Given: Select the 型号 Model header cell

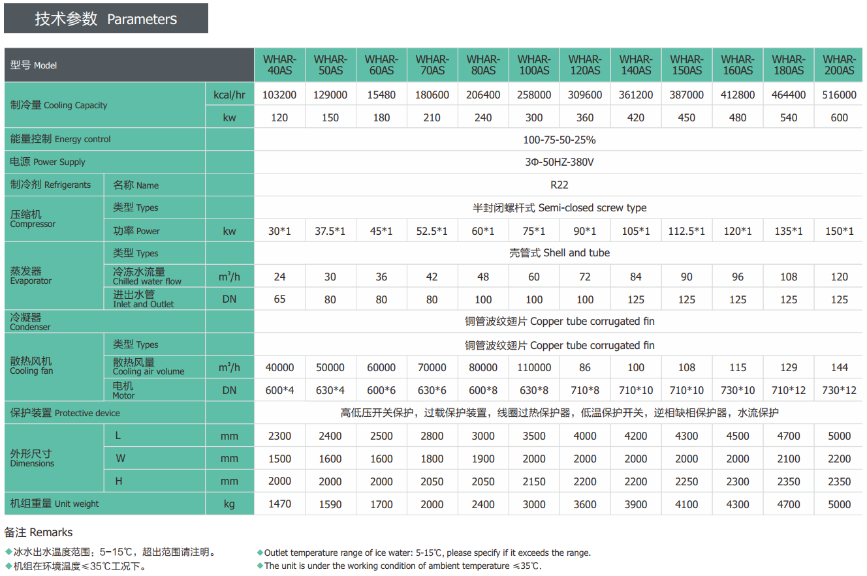Looking at the screenshot, I should (x=34, y=65).
